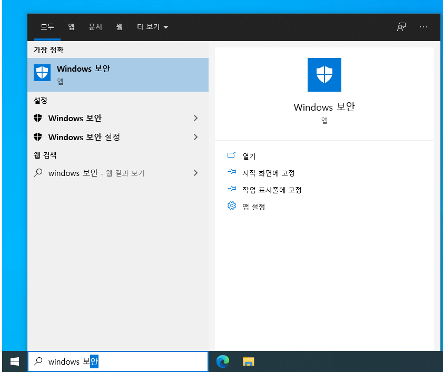
Task: Open the Windows 보안 설정 settings result
Action: click(118, 137)
